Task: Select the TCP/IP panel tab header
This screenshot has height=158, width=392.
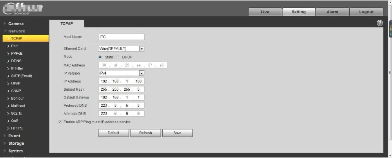Action: (x=67, y=23)
